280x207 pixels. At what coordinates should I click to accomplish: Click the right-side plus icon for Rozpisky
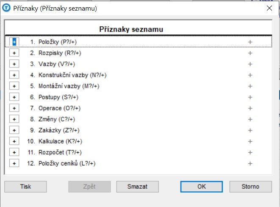[x=250, y=53]
